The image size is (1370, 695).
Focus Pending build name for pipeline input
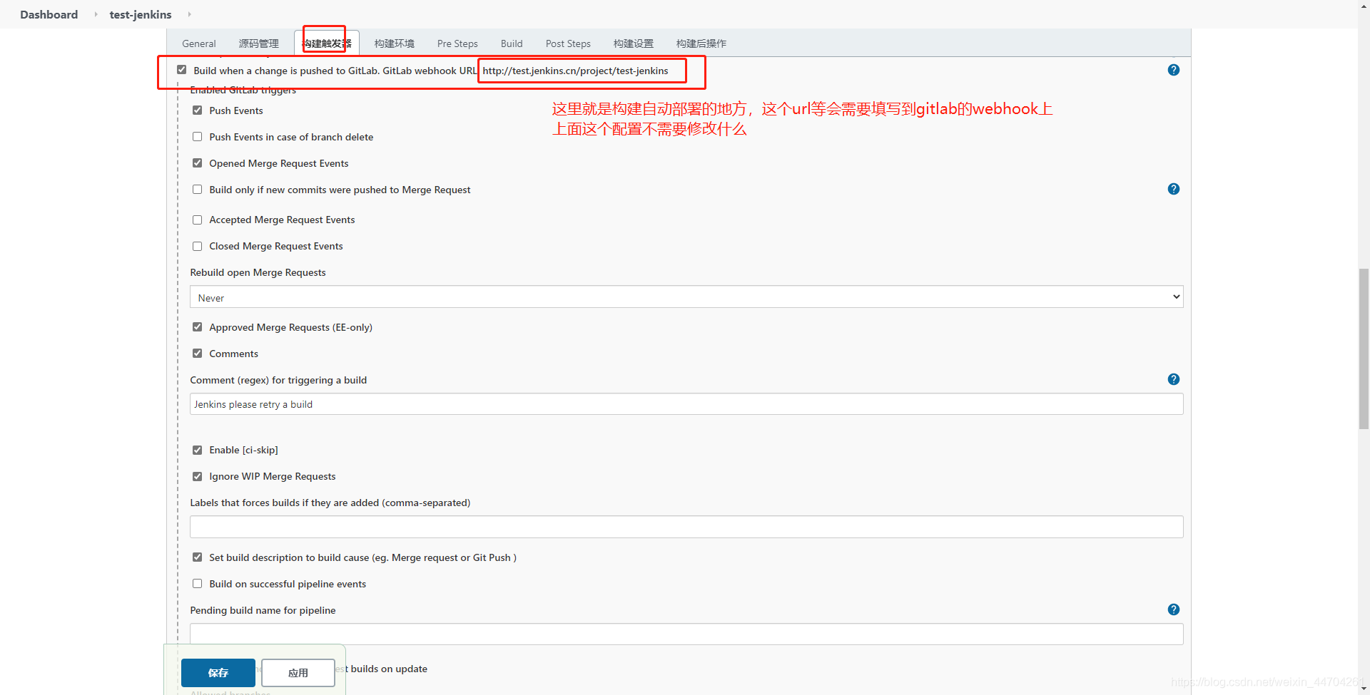point(686,634)
